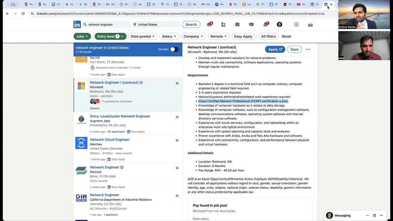
Task: Click browser back arrow
Action: tap(8, 14)
